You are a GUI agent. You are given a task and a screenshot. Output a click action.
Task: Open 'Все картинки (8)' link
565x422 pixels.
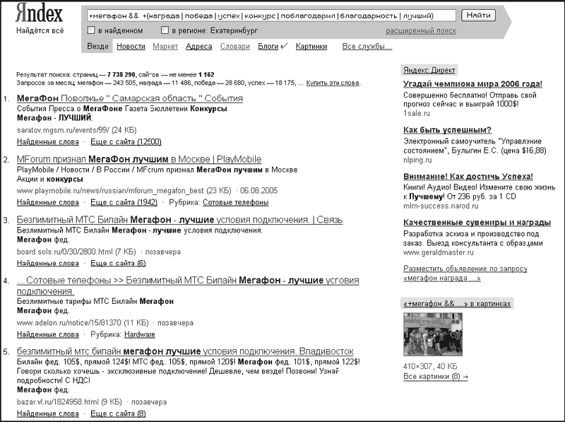[x=436, y=377]
